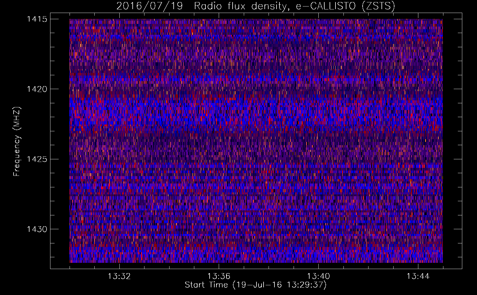Image resolution: width=477 pixels, height=295 pixels.
Task: Click the 1420 frequency tick label
Action: click(x=37, y=89)
